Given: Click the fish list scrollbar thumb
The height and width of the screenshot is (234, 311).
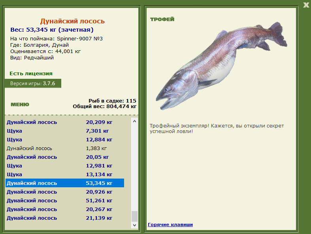Looking at the screenshot, I should click(134, 216).
